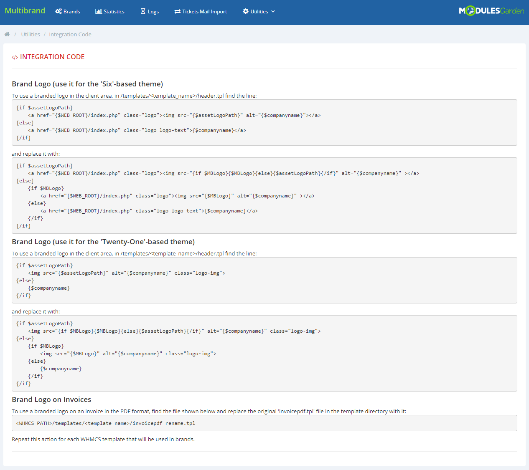Navigate home via the breadcrumb house icon
This screenshot has width=529, height=470.
pos(7,34)
